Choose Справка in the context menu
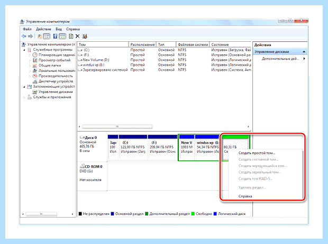 coord(245,196)
